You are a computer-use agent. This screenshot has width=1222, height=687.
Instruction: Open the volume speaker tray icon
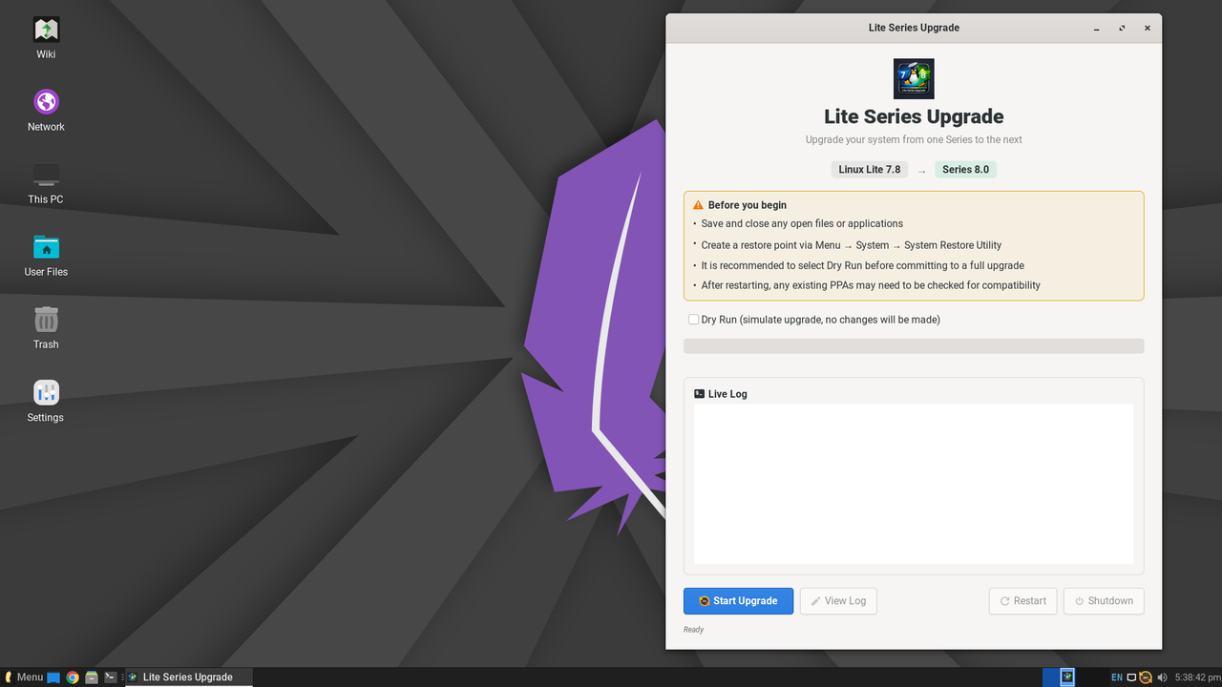point(1162,677)
